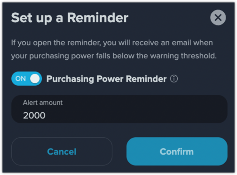Click the info icon beside Purchasing Power Reminder

pyautogui.click(x=174, y=79)
